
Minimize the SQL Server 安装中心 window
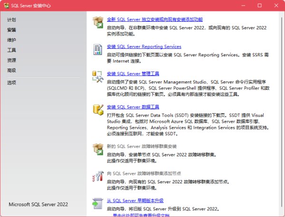pos(243,6)
